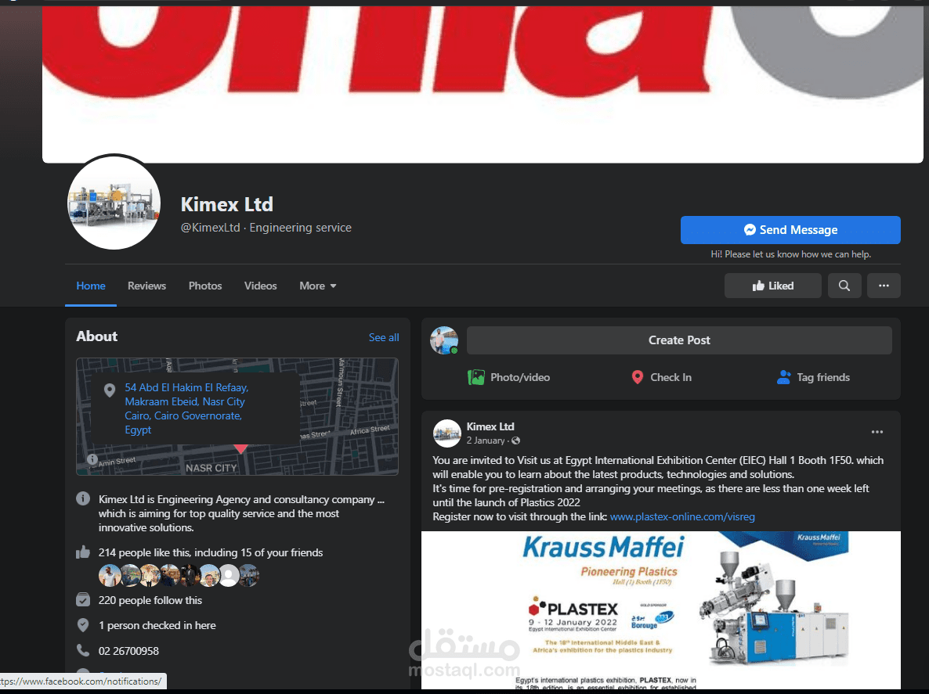Screen dimensions: 929x694
Task: Click the Hi! Please let us know text
Action: (x=790, y=254)
